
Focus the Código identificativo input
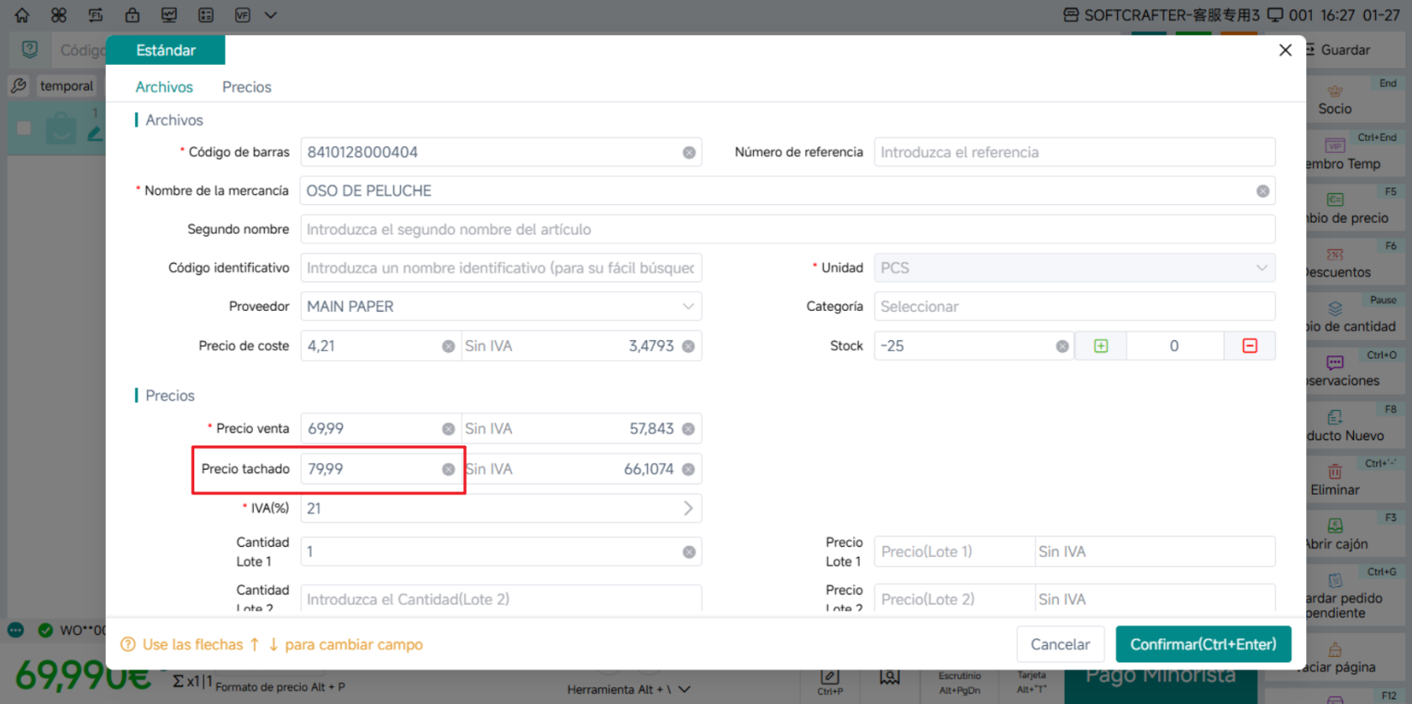(x=501, y=268)
